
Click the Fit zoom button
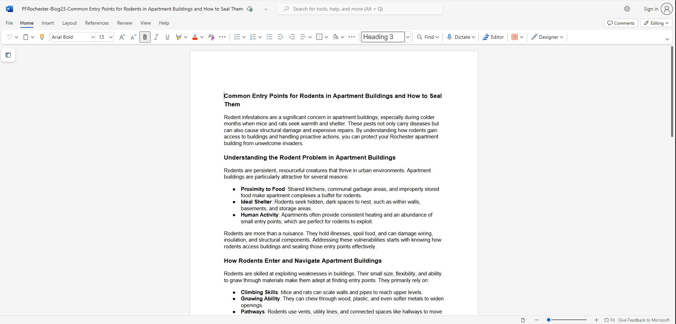(610, 320)
